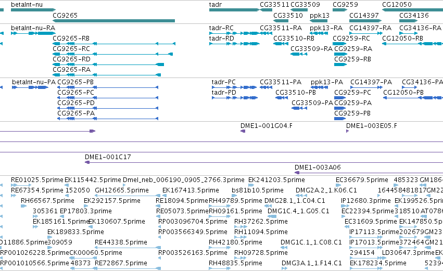
Task: Select transcript CG34136-RA
Action: point(409,33)
